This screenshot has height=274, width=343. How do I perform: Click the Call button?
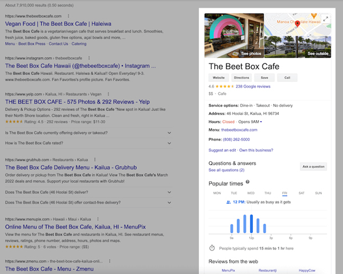[287, 78]
